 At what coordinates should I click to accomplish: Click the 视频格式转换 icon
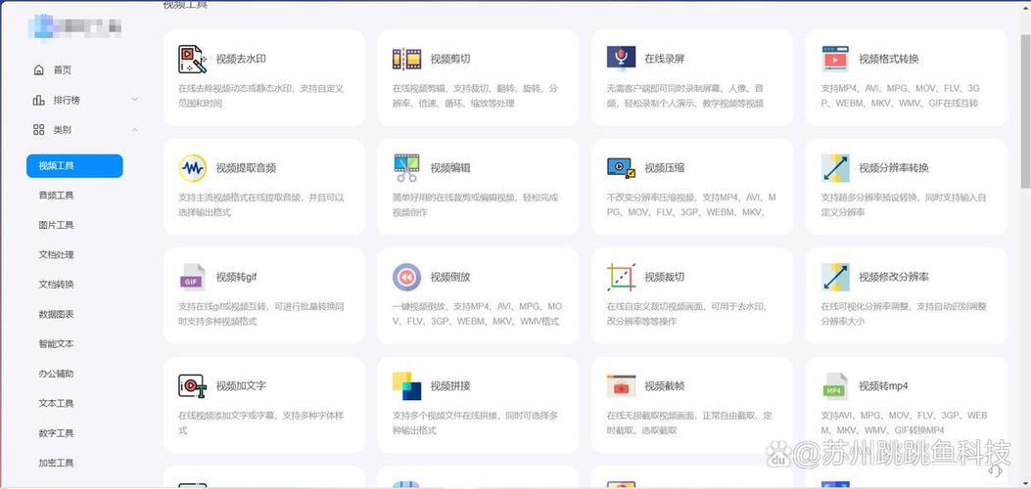pos(835,59)
